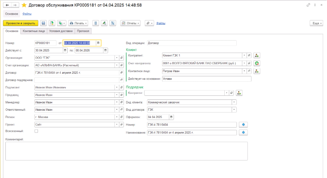Viewport: 327px width, 178px height.
Task: Add new contact person icon
Action: coord(257,71)
